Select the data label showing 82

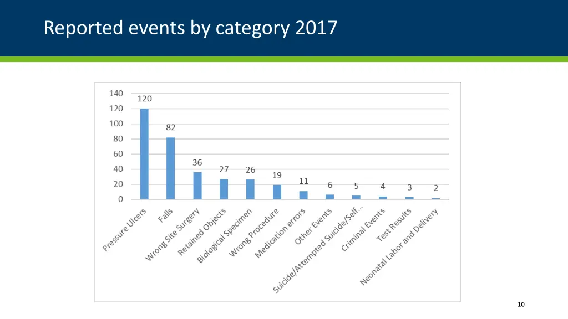[170, 127]
